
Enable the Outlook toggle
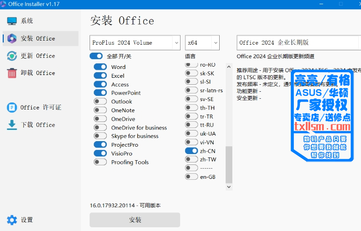tap(100, 102)
